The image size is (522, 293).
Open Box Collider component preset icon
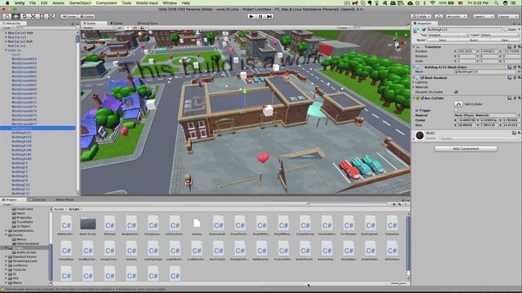coord(515,98)
